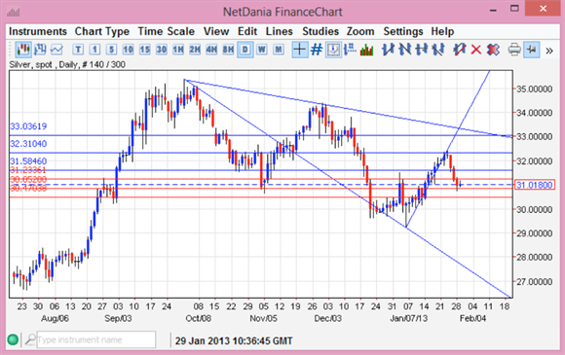
Task: Set time scale to 30 minutes
Action: [161, 50]
